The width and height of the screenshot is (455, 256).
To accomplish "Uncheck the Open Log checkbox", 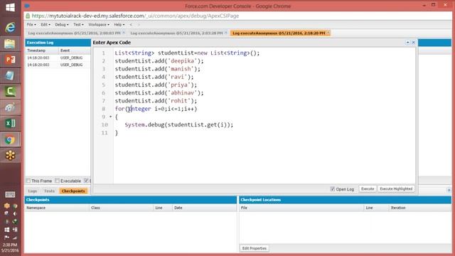I will pos(333,189).
